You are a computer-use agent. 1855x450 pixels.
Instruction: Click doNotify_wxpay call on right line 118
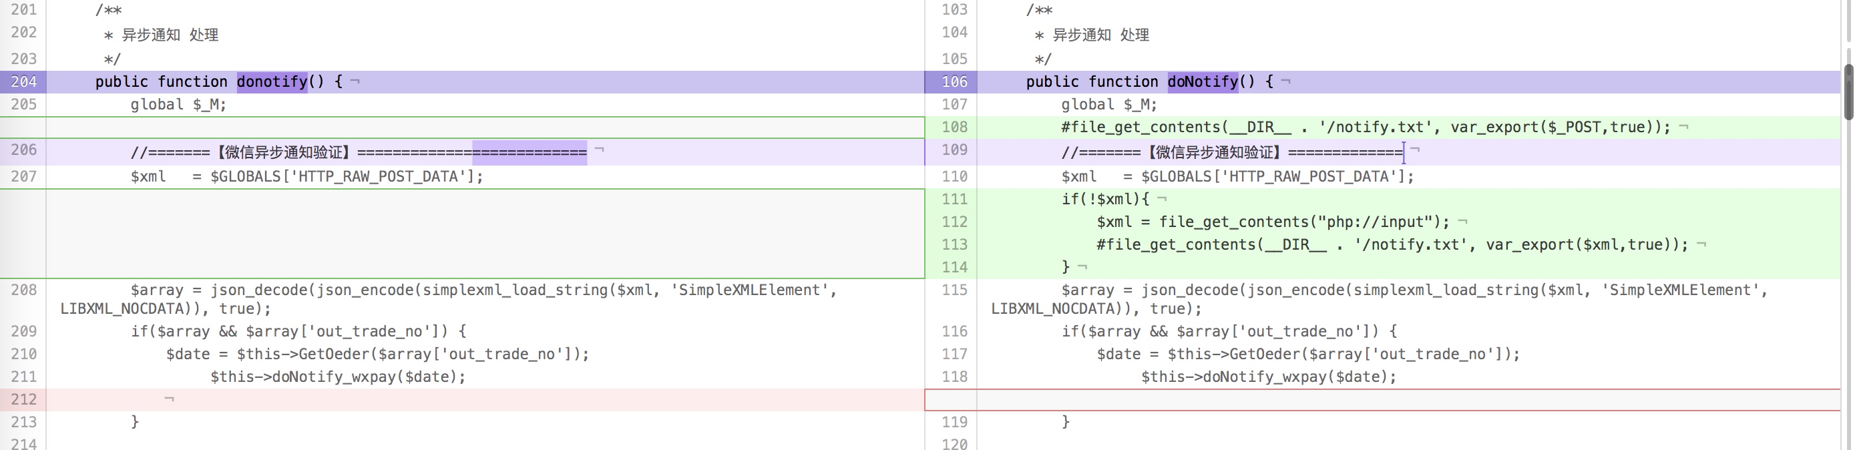point(1267,377)
